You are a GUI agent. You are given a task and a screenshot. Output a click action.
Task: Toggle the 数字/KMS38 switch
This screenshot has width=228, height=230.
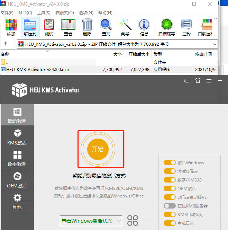(170, 180)
